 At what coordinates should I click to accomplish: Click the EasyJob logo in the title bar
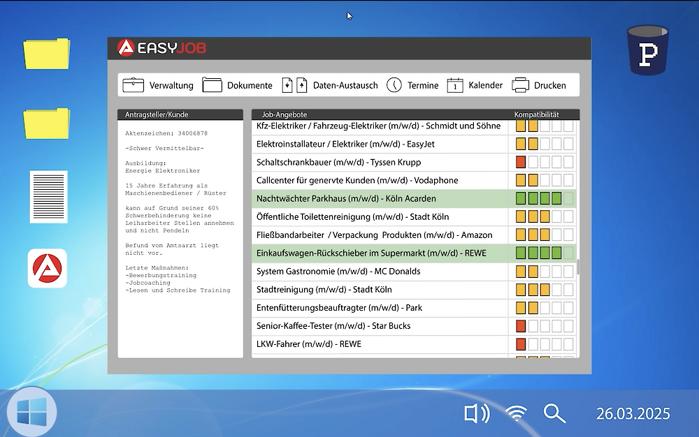click(x=162, y=48)
